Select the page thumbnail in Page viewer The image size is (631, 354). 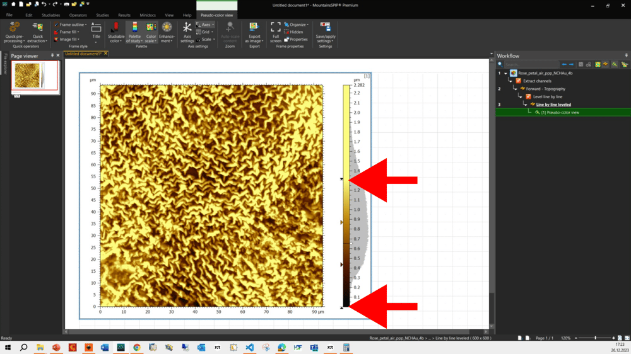point(35,76)
